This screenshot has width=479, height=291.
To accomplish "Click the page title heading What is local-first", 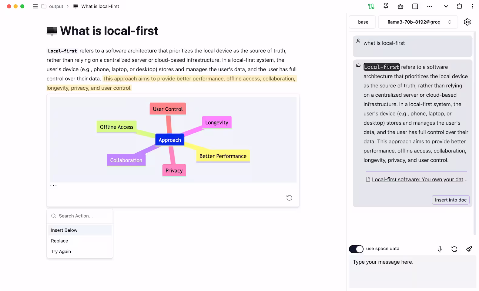I will point(109,31).
